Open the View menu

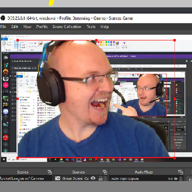[27, 27]
